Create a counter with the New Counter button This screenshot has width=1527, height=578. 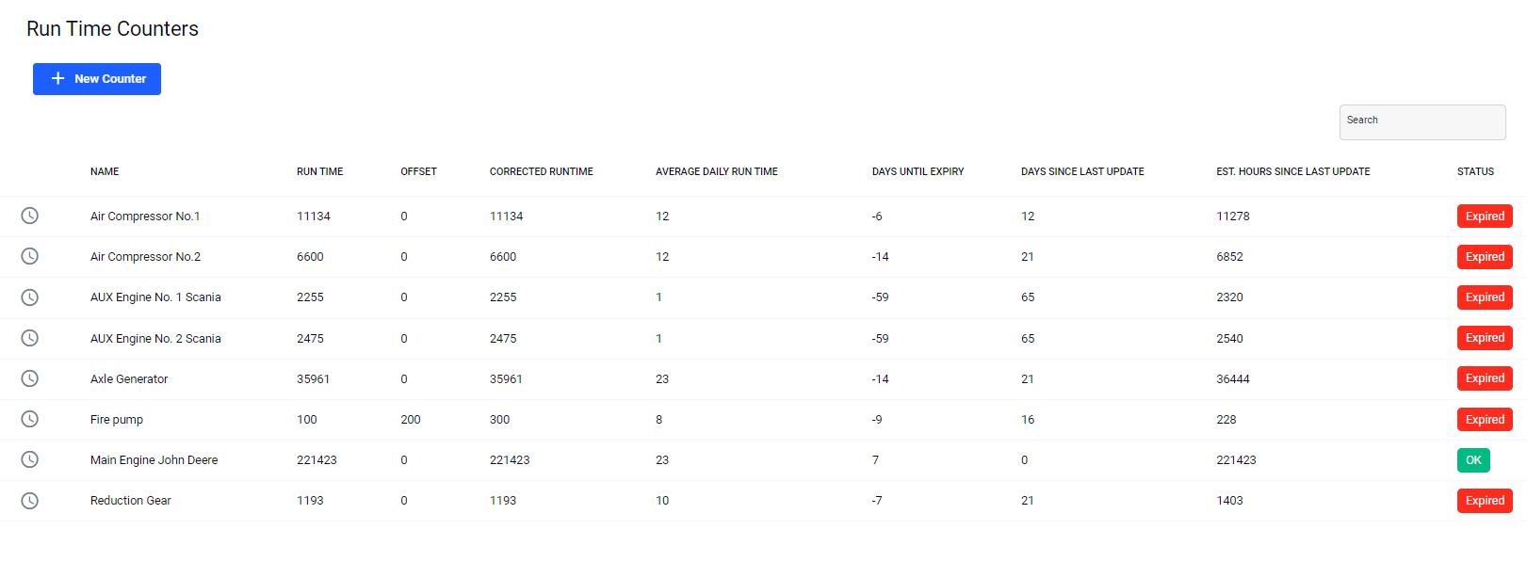click(97, 79)
